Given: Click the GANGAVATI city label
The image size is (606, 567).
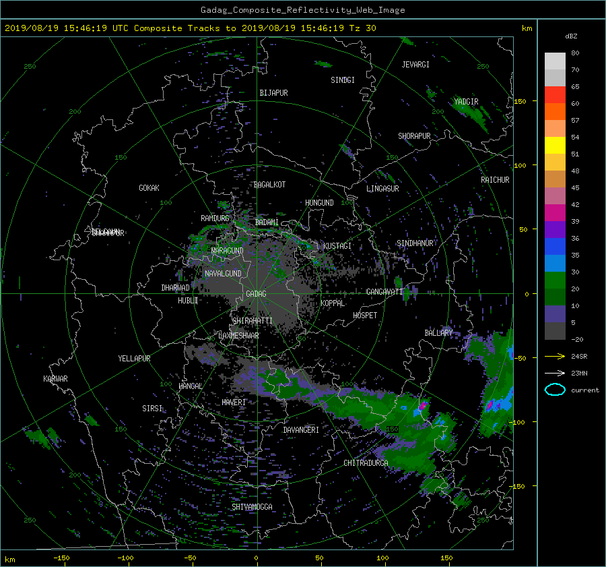Looking at the screenshot, I should pyautogui.click(x=385, y=292).
